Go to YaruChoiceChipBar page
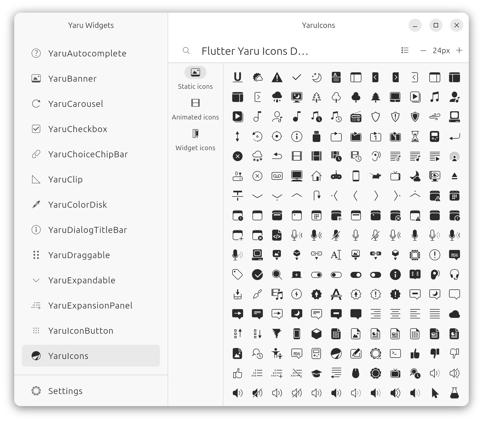 tap(91, 154)
